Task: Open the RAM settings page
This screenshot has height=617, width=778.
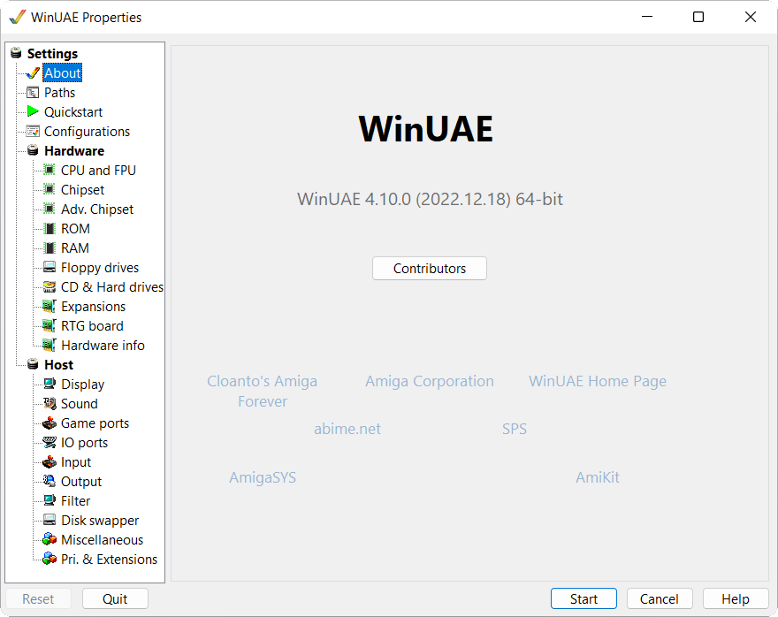Action: tap(74, 248)
